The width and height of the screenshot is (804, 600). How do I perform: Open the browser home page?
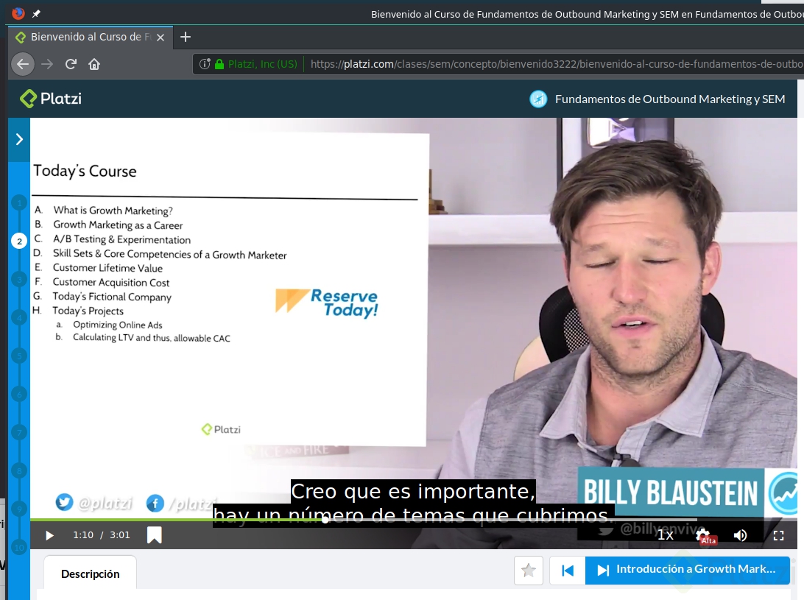pos(94,64)
